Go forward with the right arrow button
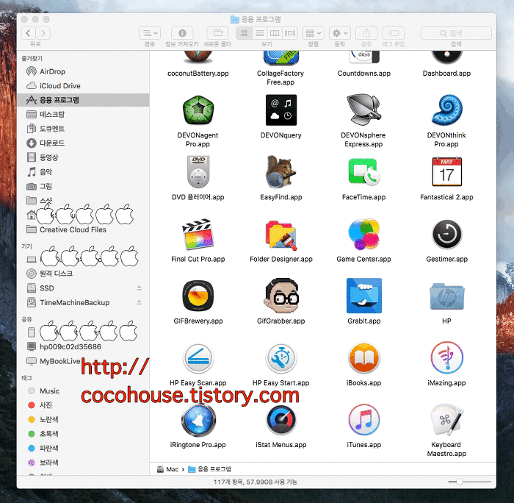 point(43,33)
